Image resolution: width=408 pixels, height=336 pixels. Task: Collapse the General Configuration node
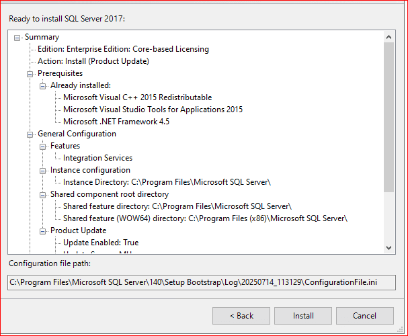pyautogui.click(x=30, y=134)
